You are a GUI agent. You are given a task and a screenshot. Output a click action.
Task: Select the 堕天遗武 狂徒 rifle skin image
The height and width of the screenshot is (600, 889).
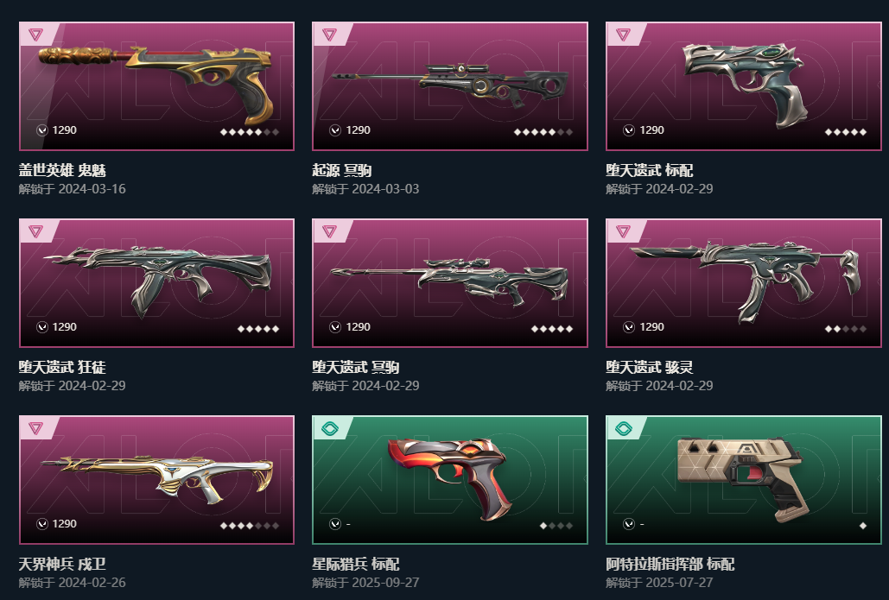pyautogui.click(x=157, y=280)
